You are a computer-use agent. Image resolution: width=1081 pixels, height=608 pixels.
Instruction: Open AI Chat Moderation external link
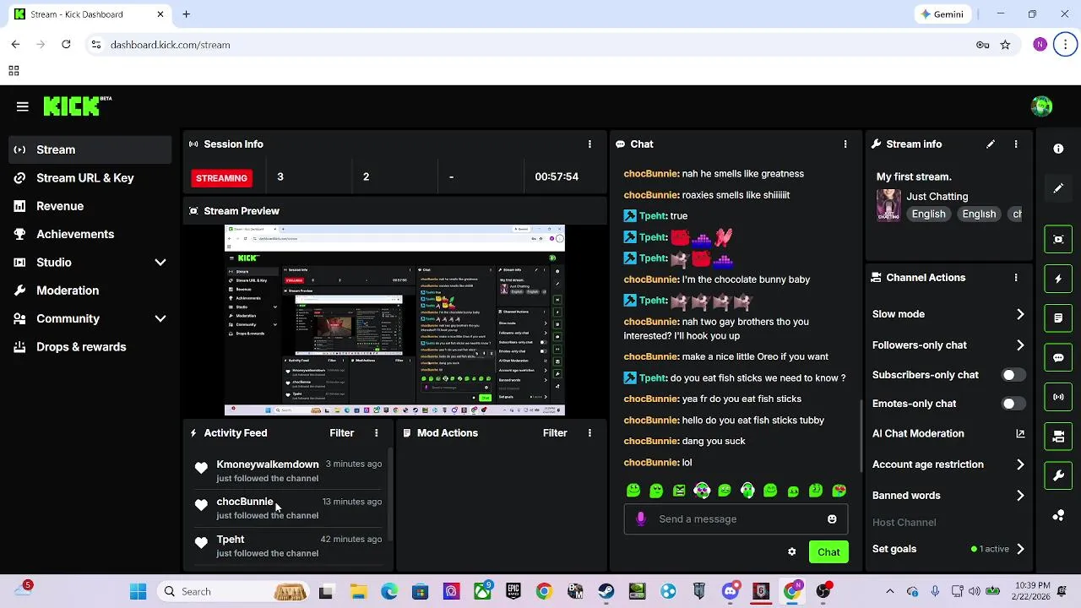coord(1020,434)
